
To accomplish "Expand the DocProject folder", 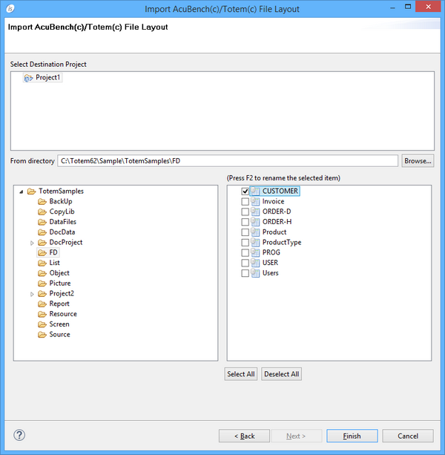I will [32, 243].
